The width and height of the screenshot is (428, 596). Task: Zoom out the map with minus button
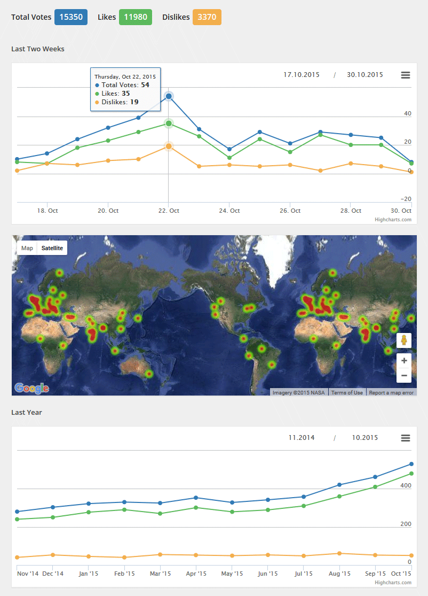coord(404,376)
